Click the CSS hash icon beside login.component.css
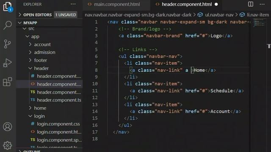 coord(33,124)
